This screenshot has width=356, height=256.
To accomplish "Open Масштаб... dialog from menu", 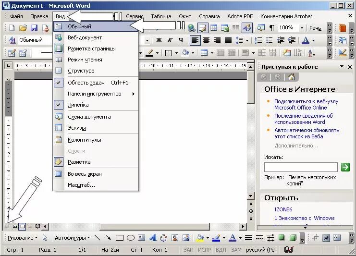I will pos(96,185).
